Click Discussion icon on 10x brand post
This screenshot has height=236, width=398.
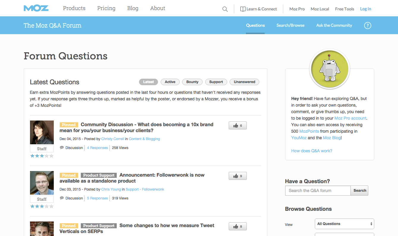tap(62, 148)
